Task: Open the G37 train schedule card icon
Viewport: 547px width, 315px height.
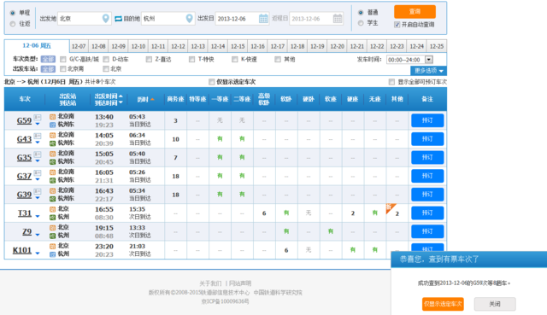Action: (38, 172)
